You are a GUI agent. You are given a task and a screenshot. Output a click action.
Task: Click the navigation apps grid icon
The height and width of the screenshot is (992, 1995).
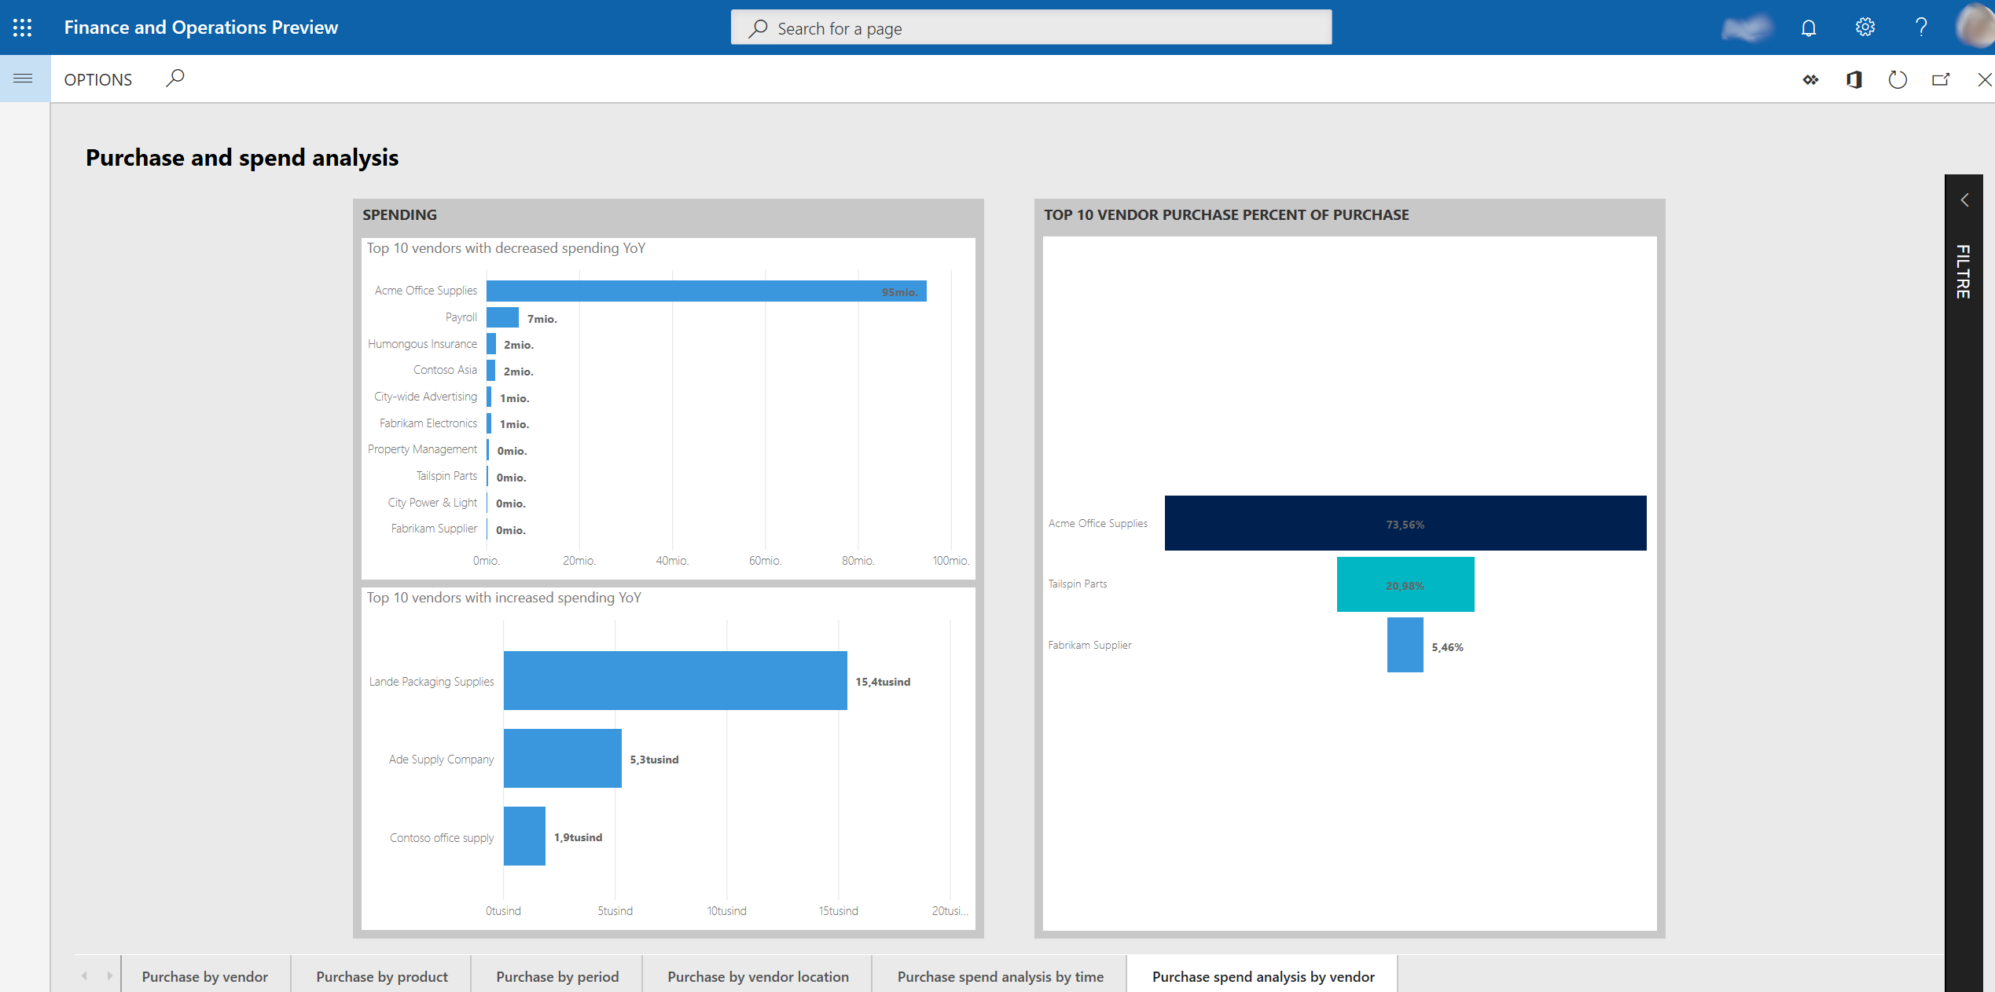23,28
